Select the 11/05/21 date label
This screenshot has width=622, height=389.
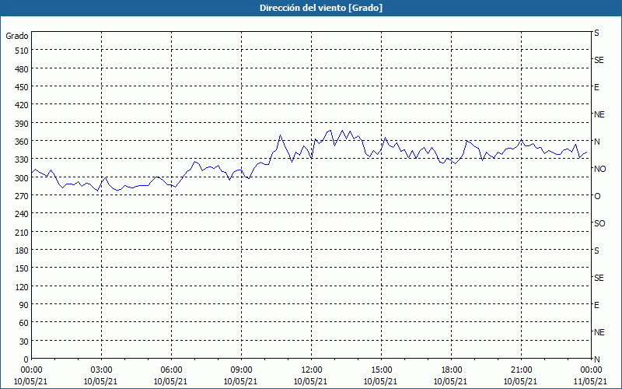point(590,381)
